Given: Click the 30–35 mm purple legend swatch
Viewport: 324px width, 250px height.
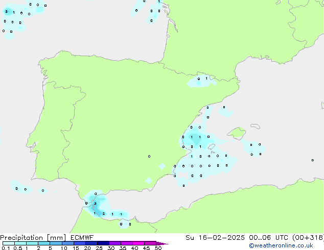Looking at the screenshot, I should point(114,243).
